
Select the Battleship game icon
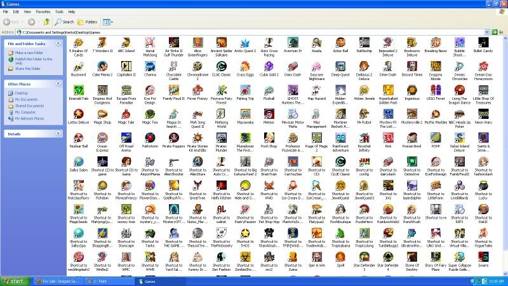tap(364, 43)
